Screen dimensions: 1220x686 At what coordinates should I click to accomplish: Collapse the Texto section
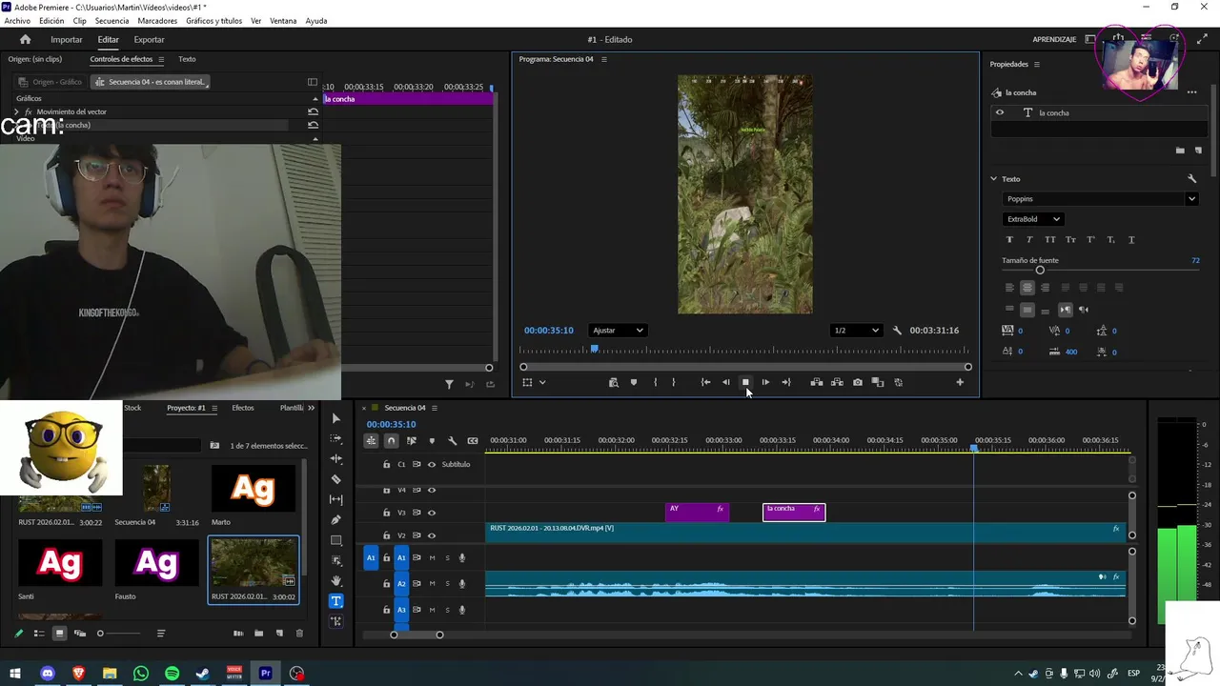[993, 179]
